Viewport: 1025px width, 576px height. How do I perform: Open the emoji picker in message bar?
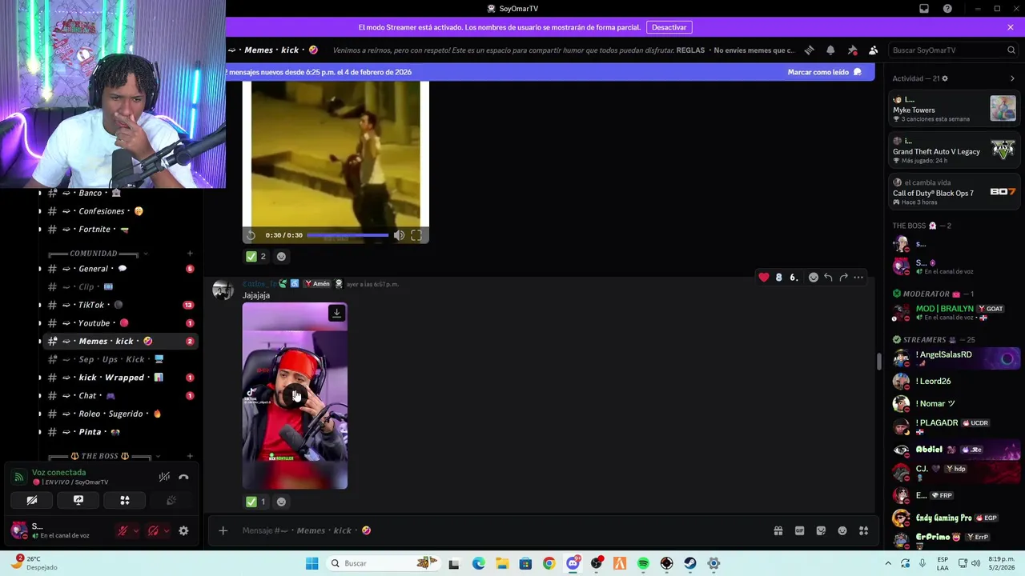click(x=842, y=530)
